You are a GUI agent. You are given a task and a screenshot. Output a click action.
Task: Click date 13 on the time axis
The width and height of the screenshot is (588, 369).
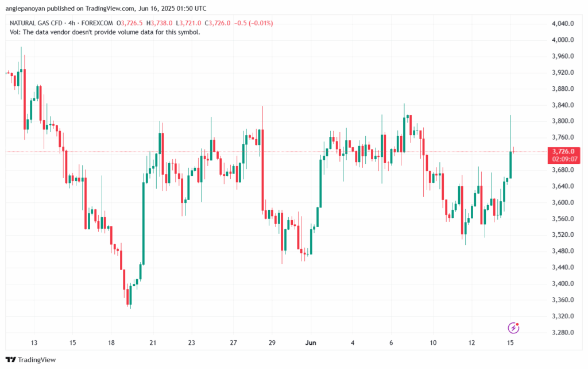(x=34, y=343)
